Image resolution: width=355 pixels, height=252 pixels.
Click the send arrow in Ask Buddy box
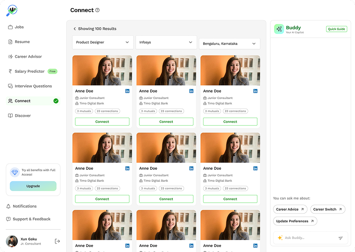pos(340,238)
